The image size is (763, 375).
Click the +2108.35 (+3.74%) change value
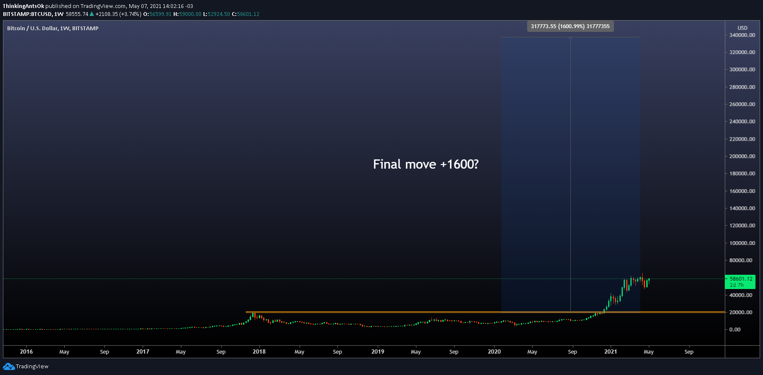coord(118,14)
